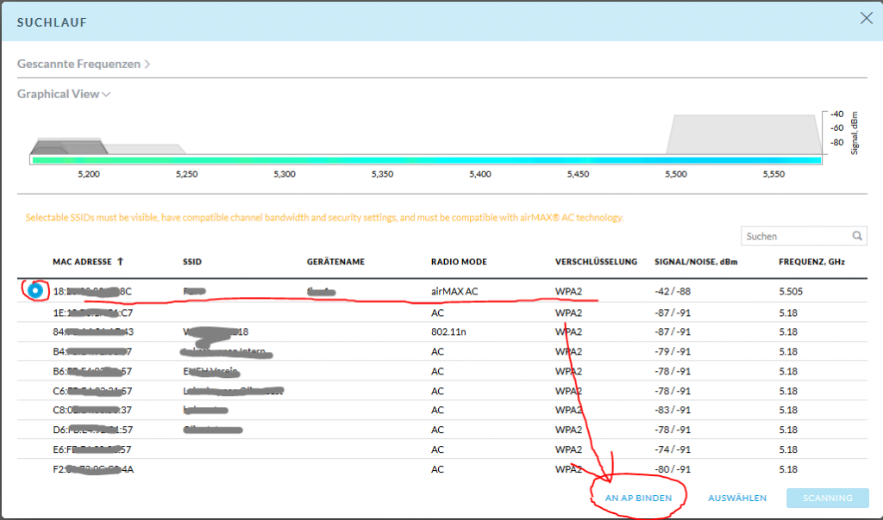Click the -87 / -91 signal in the 802.11n row

click(x=673, y=331)
